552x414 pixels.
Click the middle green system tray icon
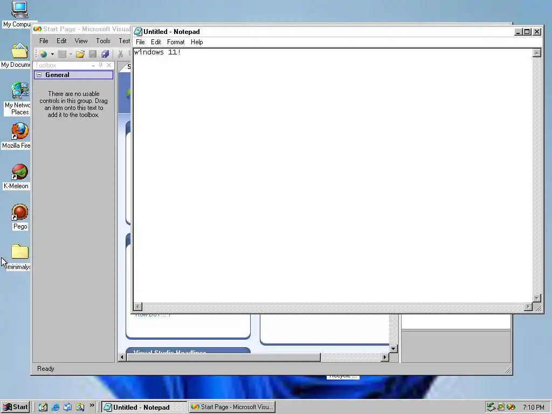tap(501, 408)
